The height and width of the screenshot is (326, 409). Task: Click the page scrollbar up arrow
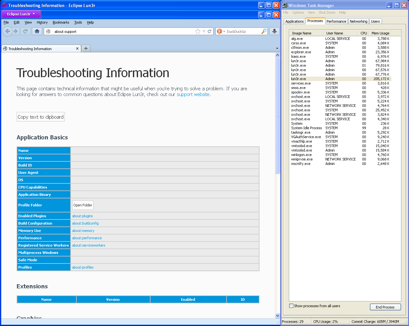277,55
